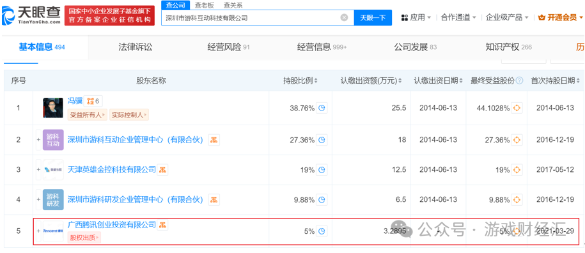
Task: Open the 应用 grid icon
Action: point(405,17)
